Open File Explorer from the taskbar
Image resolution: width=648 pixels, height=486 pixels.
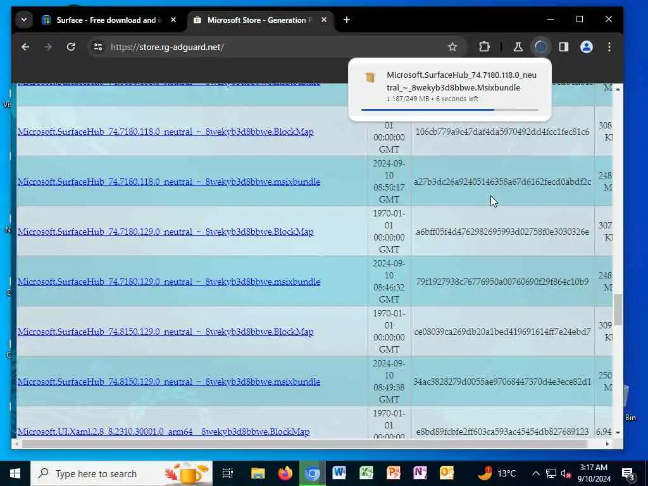tap(258, 473)
